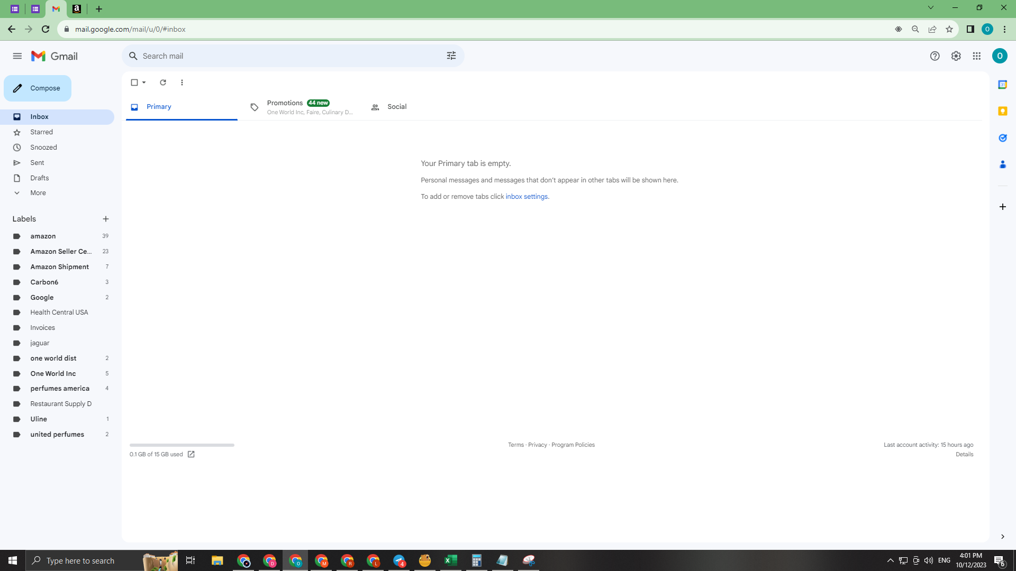Open the Amazon Seller Ce... label

(57, 252)
